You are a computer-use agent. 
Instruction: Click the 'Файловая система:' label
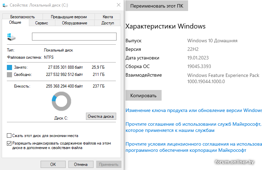click(24, 57)
